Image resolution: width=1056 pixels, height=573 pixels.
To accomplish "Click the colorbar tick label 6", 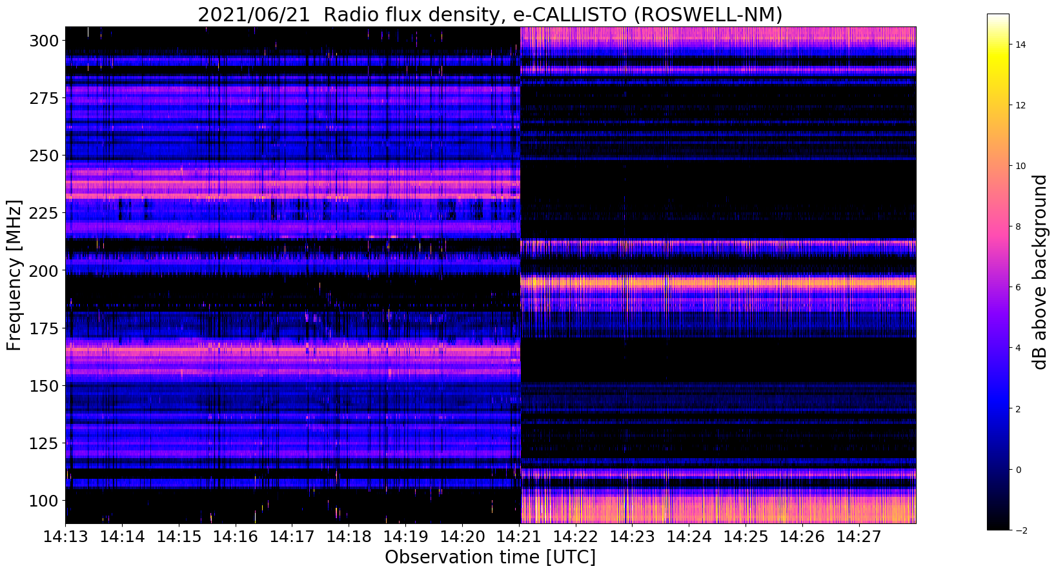I will click(x=1018, y=287).
